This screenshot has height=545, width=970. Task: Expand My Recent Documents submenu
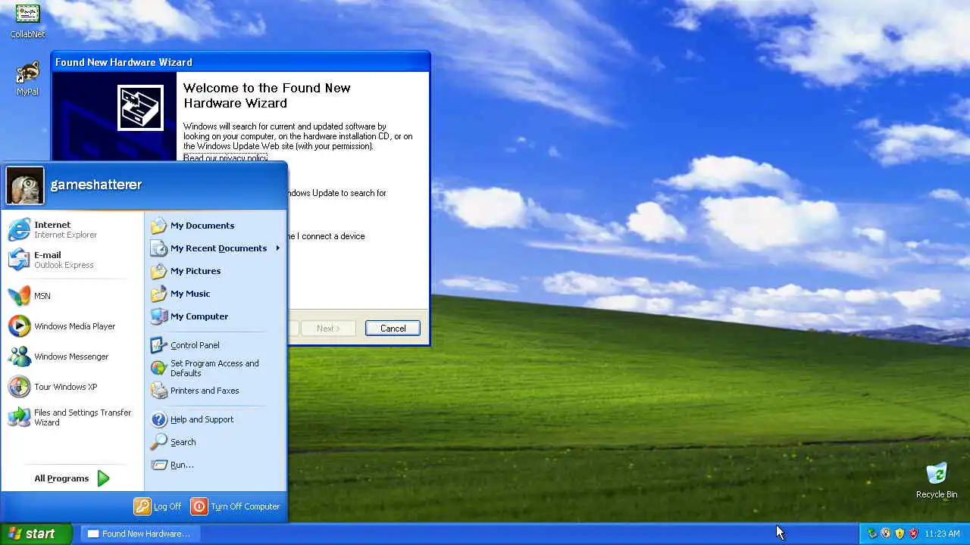215,248
